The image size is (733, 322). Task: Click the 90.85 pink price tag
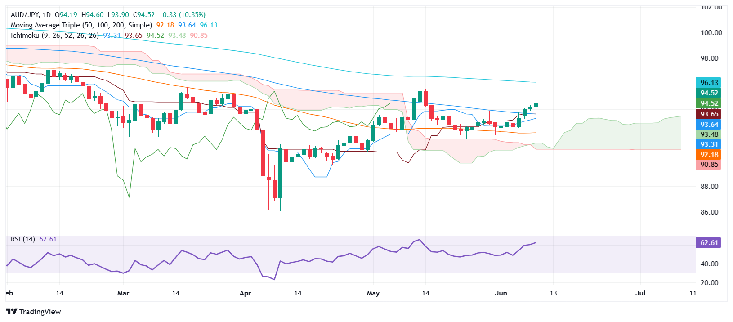708,165
